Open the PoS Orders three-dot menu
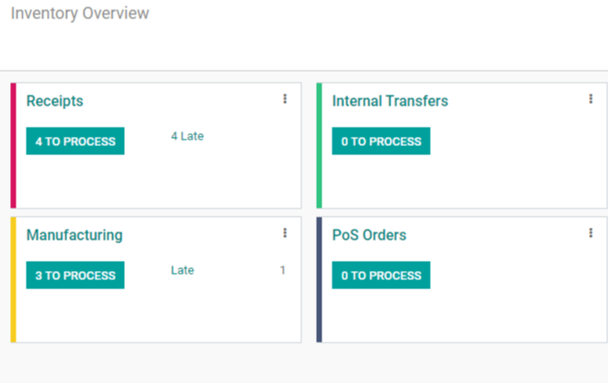This screenshot has width=609, height=383. click(591, 233)
